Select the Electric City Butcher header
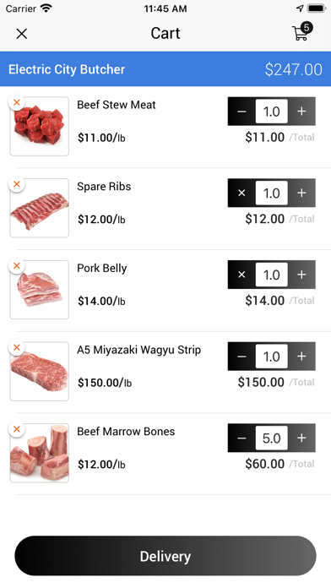Viewport: 331px width, 588px height. point(165,69)
